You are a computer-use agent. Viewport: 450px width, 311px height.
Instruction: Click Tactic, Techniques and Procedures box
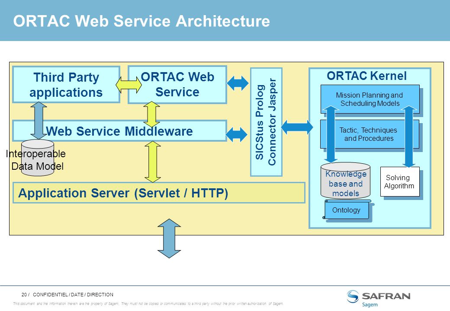369,134
